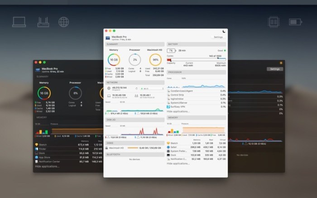Click the BLUETOOTH section header
Screen dimensions: 317x198
coord(135,155)
